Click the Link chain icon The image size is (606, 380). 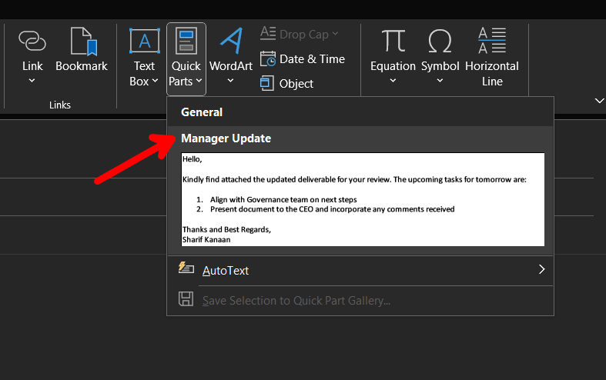(x=32, y=42)
